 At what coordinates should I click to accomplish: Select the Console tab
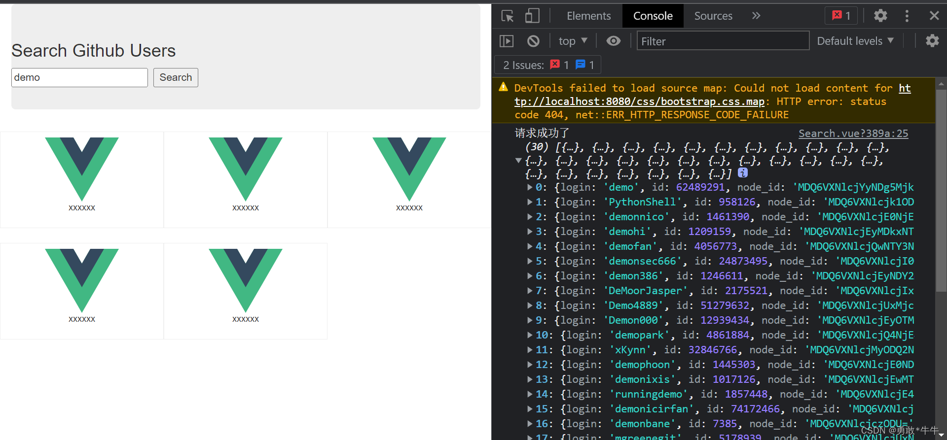pos(653,16)
